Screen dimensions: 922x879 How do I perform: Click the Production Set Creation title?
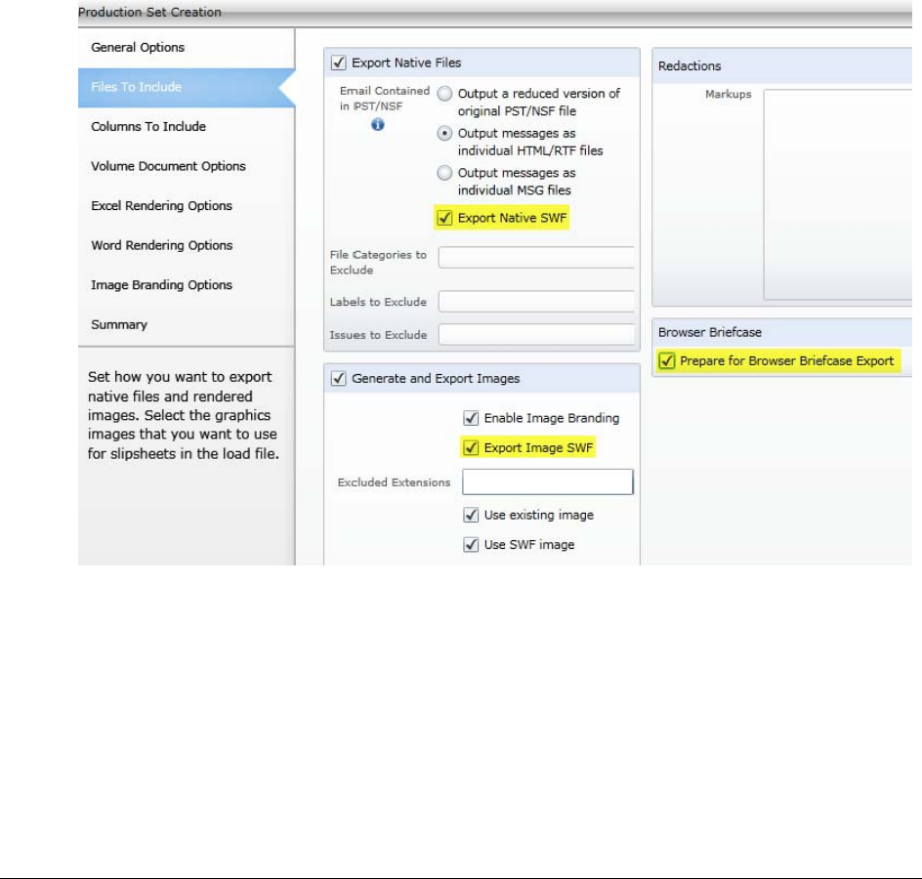pyautogui.click(x=150, y=12)
